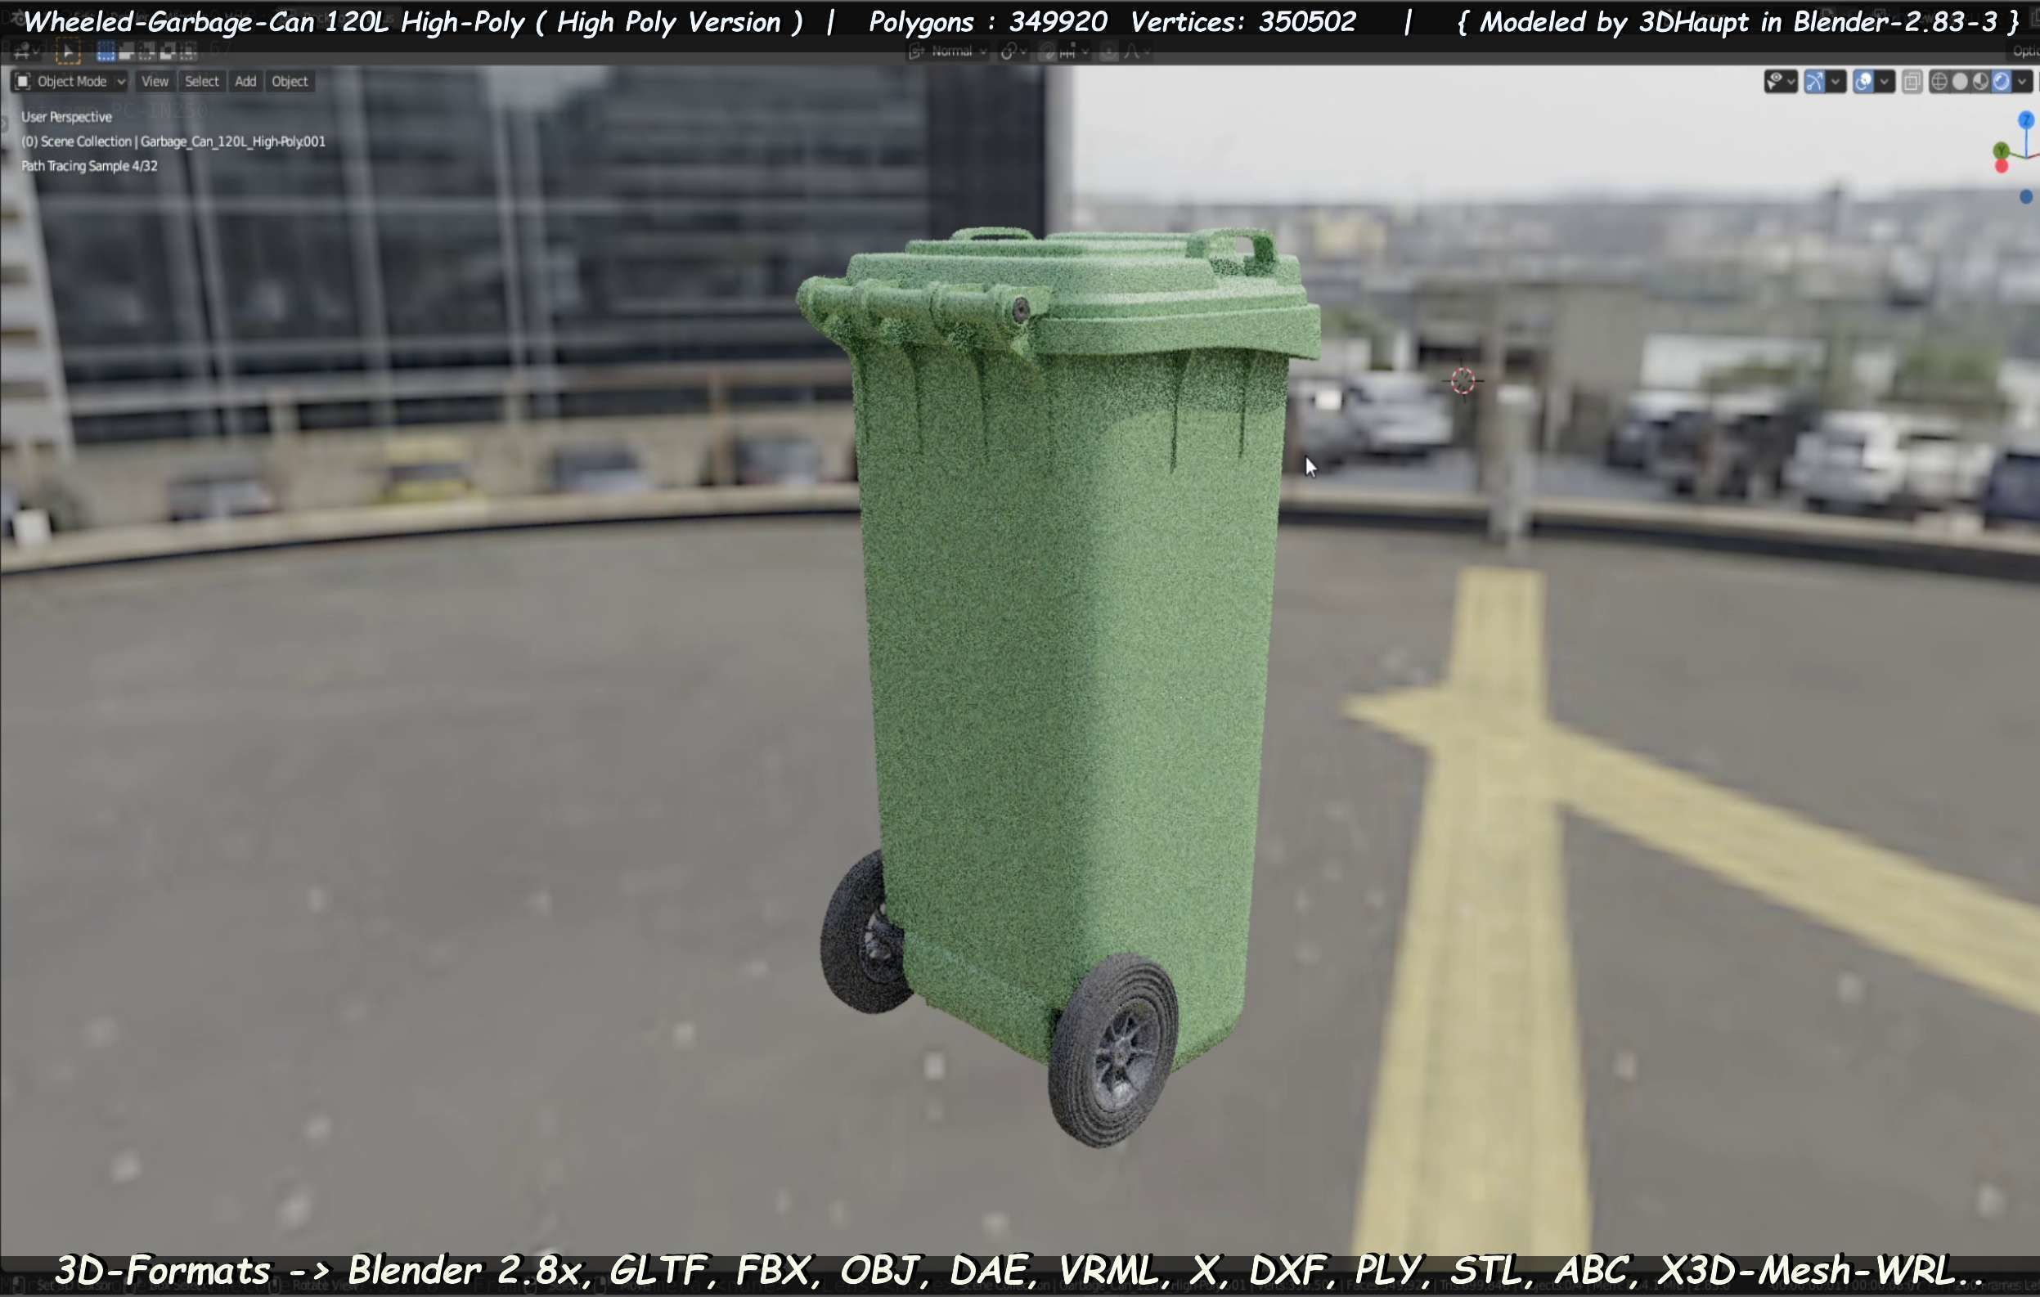The image size is (2040, 1297).
Task: Toggle the show overlays button
Action: pyautogui.click(x=1863, y=81)
